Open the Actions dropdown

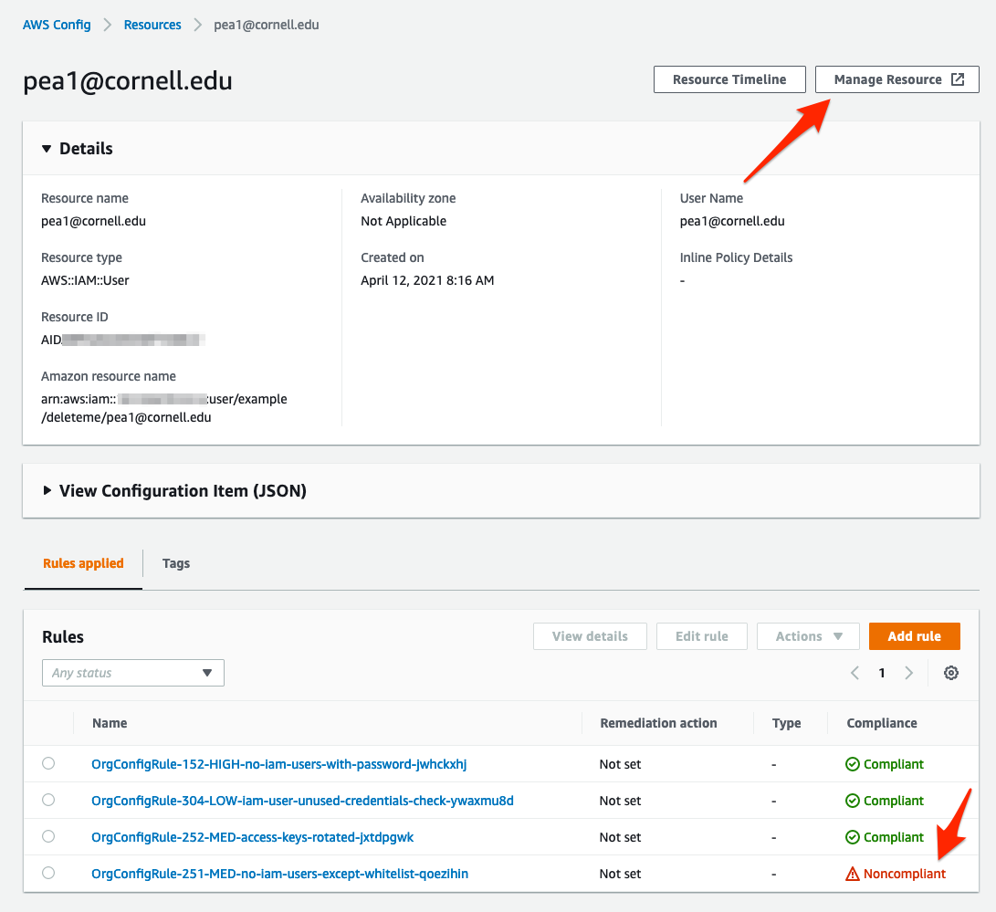[808, 636]
